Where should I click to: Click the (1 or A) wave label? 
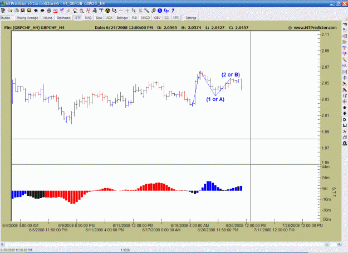click(215, 99)
